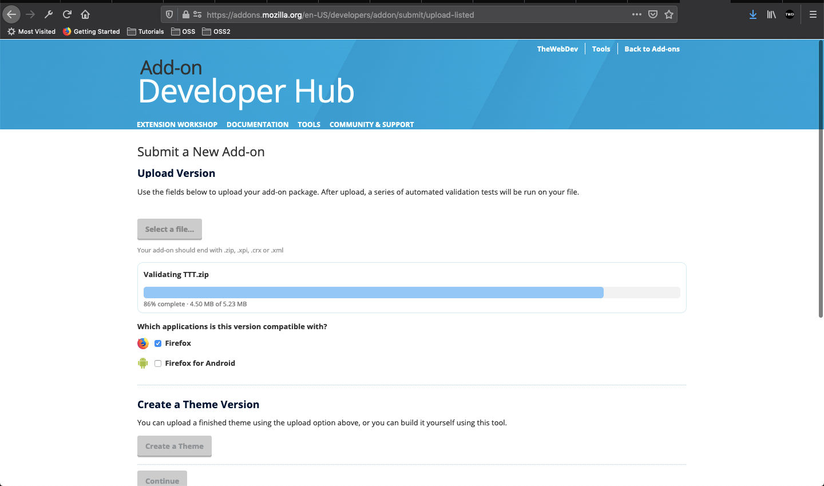Image resolution: width=824 pixels, height=486 pixels.
Task: Open TOOLS navigation menu item
Action: (309, 124)
